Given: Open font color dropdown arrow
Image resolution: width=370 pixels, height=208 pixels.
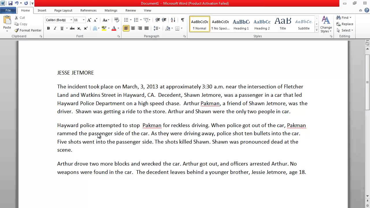Looking at the screenshot, I should tap(118, 28).
